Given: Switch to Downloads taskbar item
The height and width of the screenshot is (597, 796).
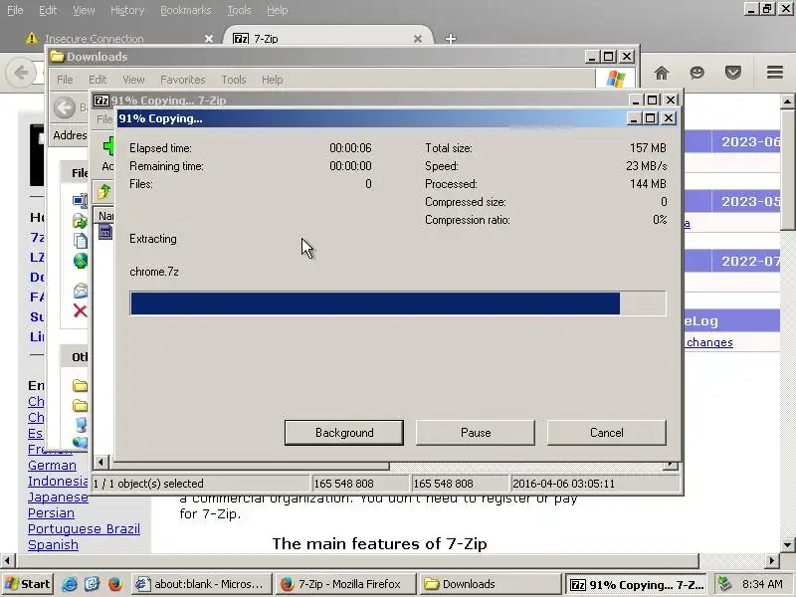Looking at the screenshot, I should pyautogui.click(x=490, y=584).
